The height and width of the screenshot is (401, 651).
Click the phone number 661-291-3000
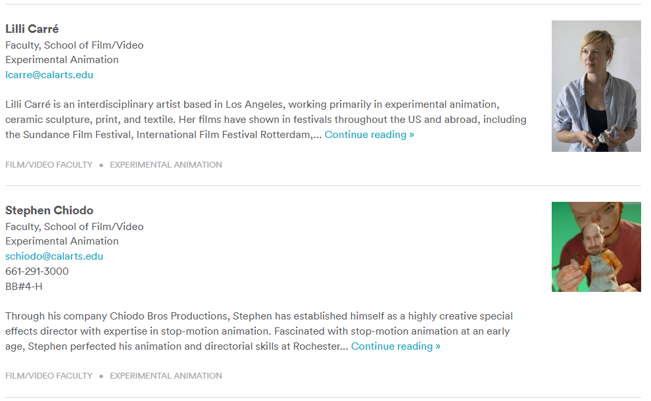tap(37, 271)
